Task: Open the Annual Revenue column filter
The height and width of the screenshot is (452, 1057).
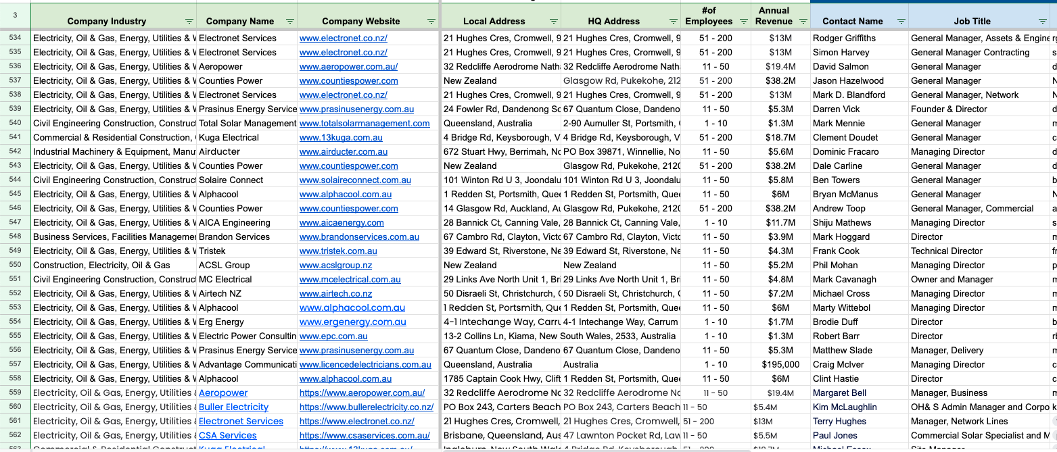Action: 803,22
